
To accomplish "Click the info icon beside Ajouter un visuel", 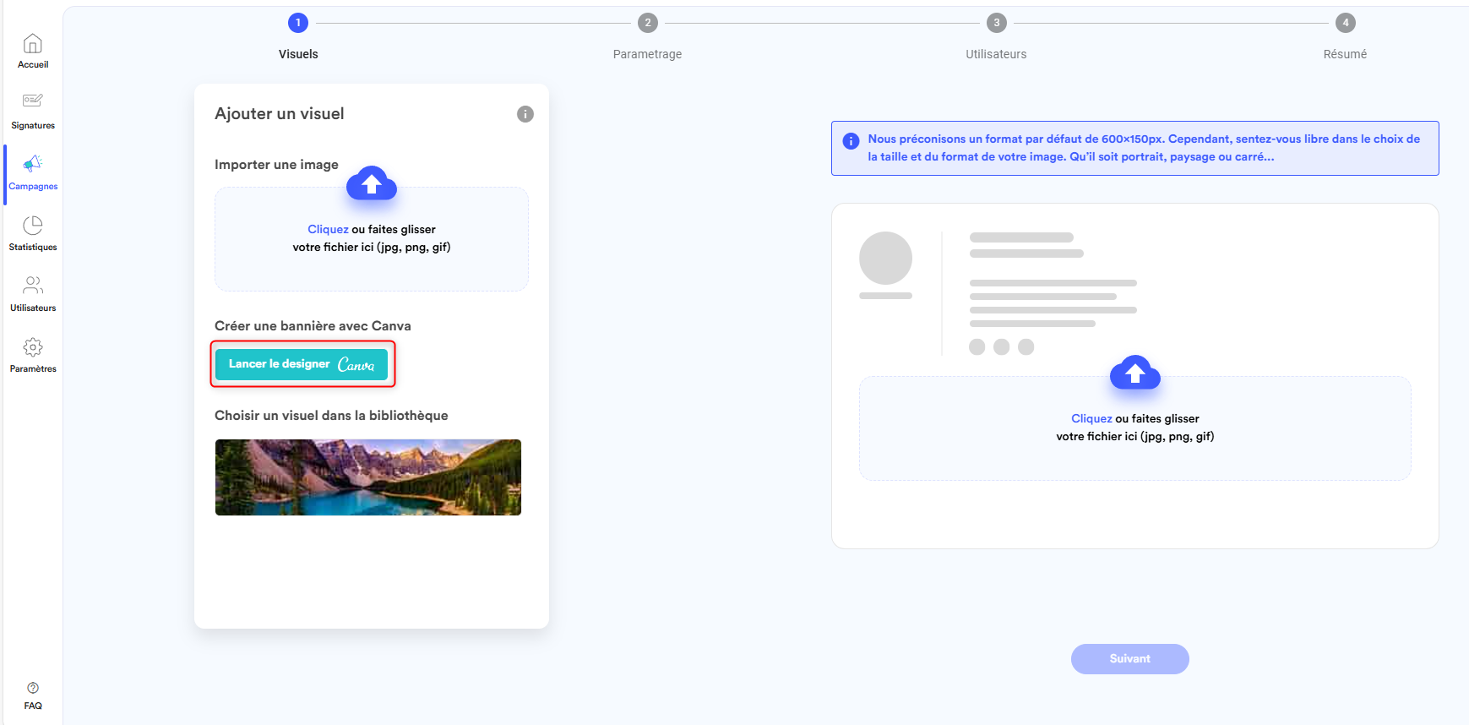I will point(525,114).
